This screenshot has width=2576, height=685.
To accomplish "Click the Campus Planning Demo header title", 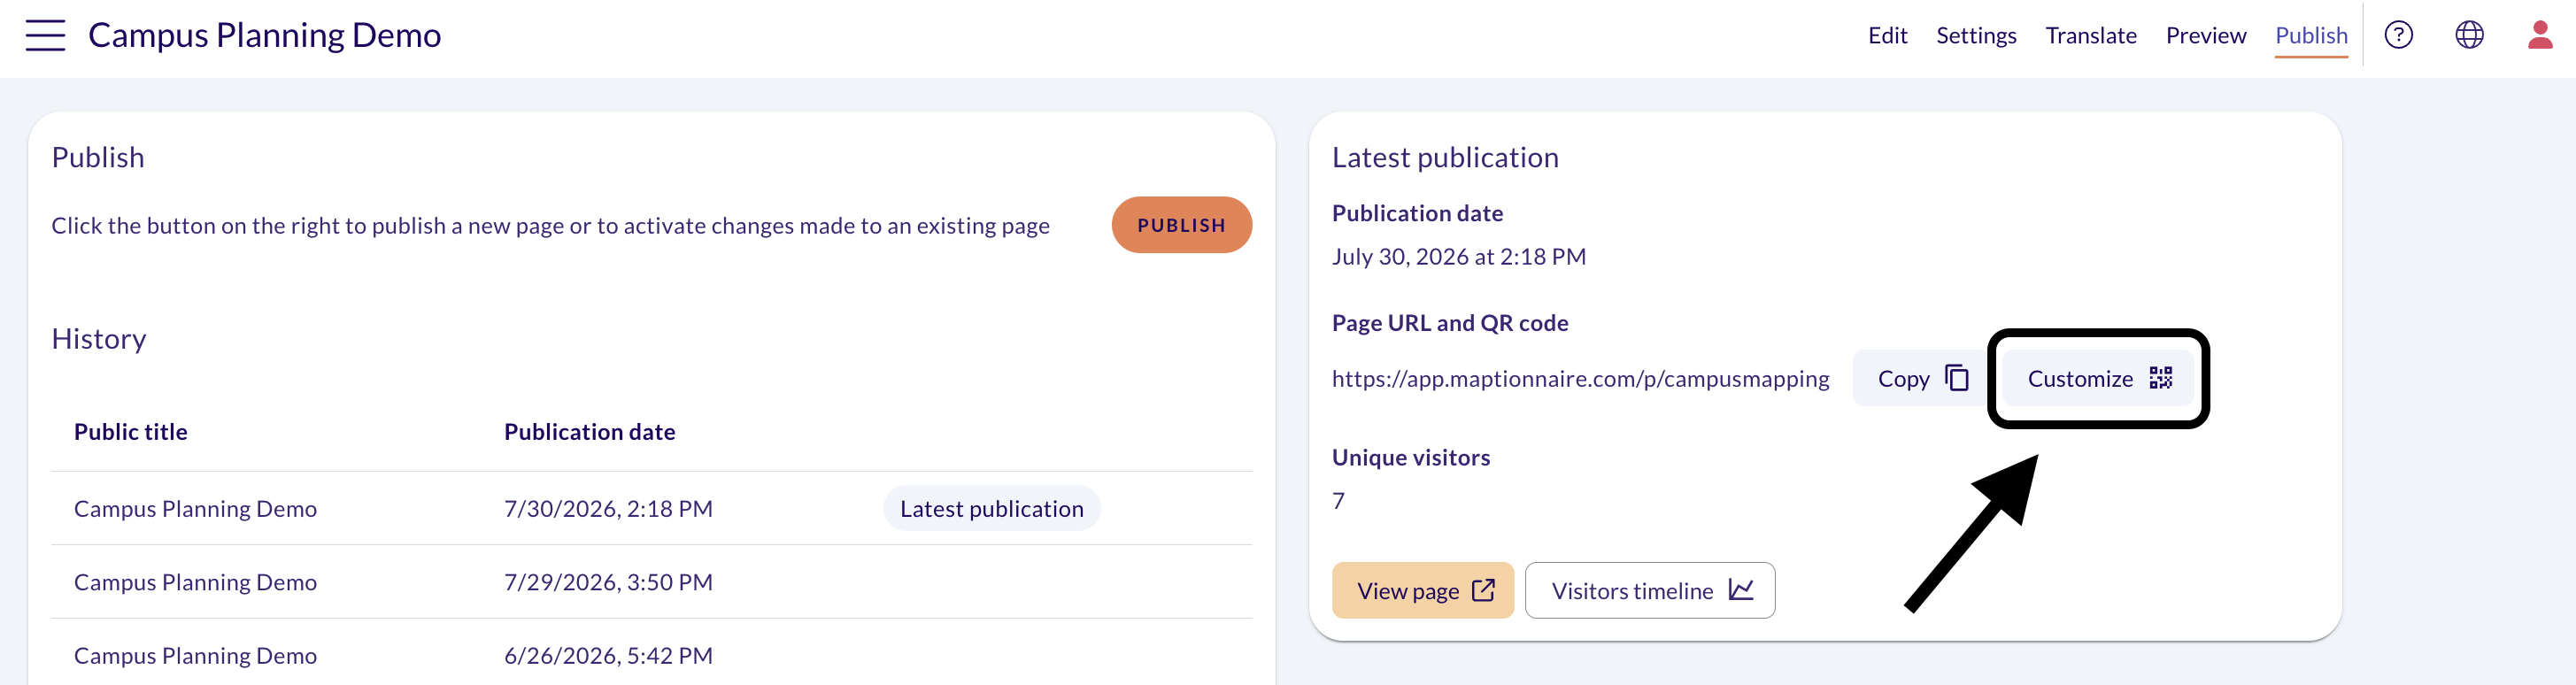I will pyautogui.click(x=264, y=35).
